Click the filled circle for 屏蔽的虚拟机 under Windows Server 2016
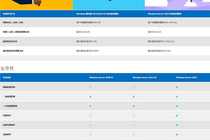This screenshot has width=210, height=140. click(x=177, y=87)
